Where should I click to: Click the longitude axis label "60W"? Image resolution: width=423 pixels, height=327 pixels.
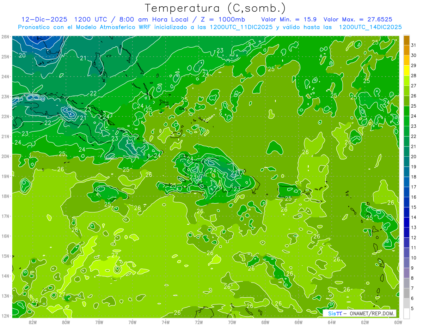[398, 322]
